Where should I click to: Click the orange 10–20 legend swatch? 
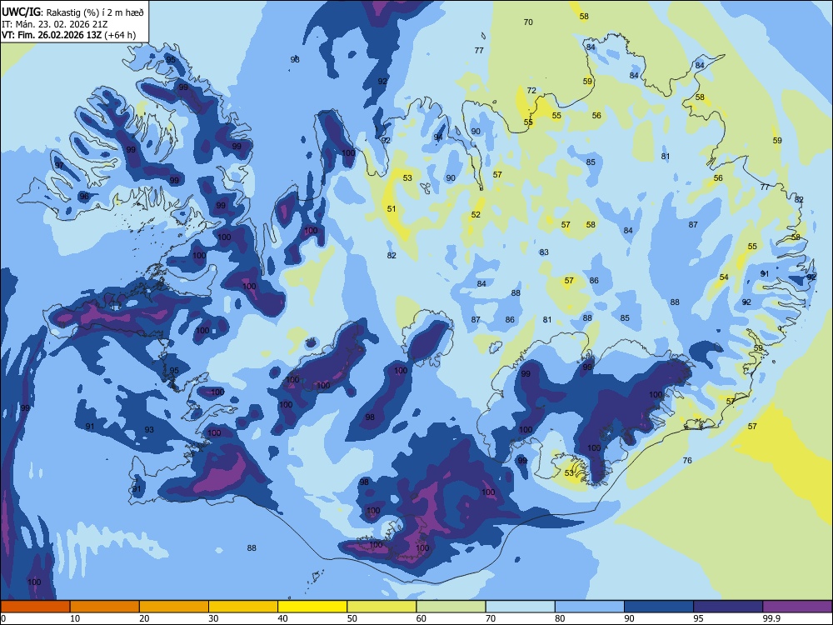(x=105, y=607)
